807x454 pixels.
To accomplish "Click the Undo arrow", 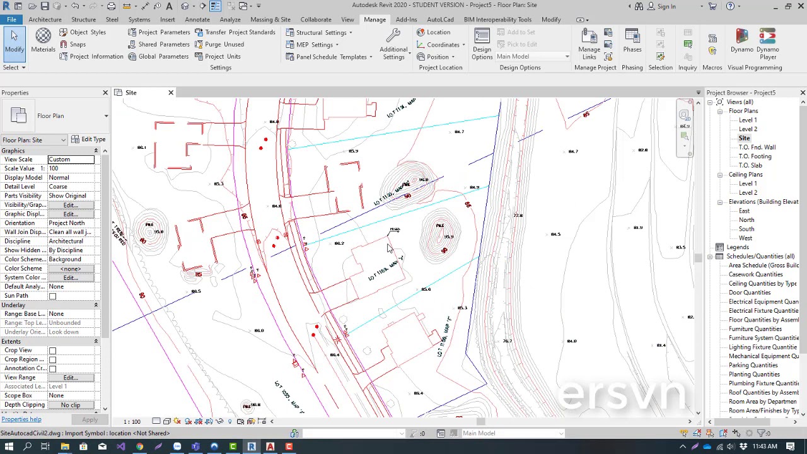I will pyautogui.click(x=75, y=6).
